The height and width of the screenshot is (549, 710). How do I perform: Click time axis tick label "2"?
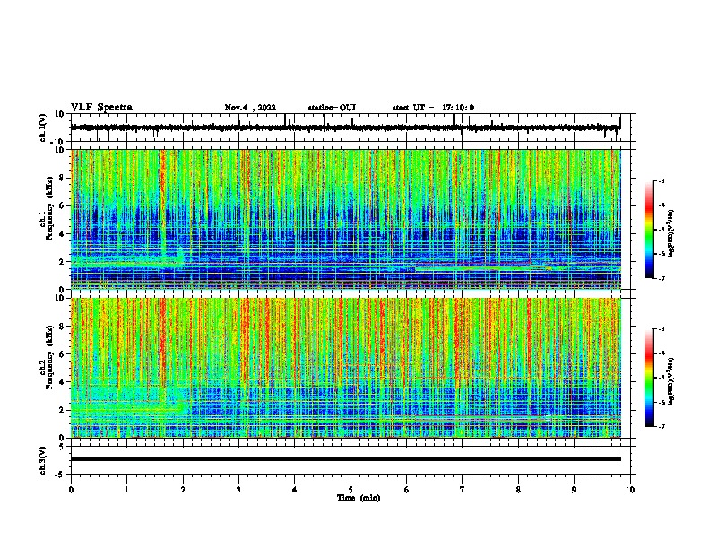[x=183, y=490]
